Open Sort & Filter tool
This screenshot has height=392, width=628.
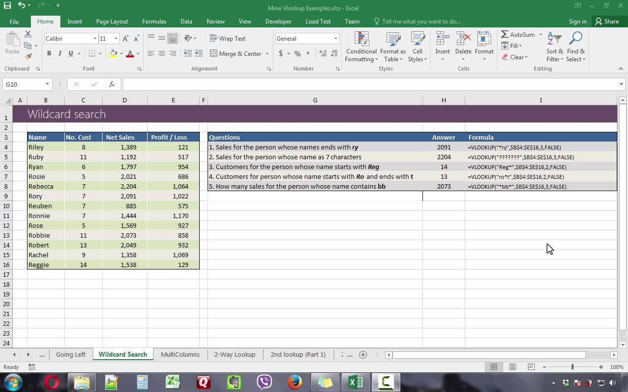coord(554,47)
